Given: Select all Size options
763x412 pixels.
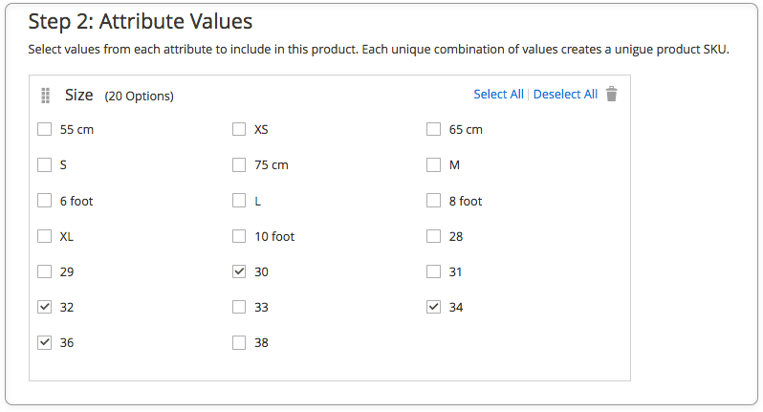Looking at the screenshot, I should click(498, 95).
